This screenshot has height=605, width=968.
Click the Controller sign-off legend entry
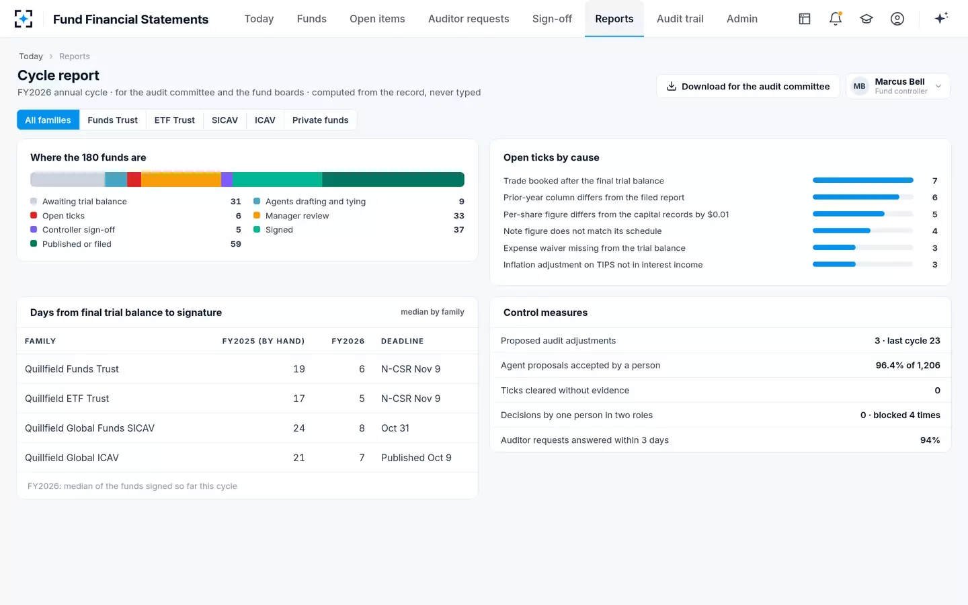pyautogui.click(x=136, y=230)
